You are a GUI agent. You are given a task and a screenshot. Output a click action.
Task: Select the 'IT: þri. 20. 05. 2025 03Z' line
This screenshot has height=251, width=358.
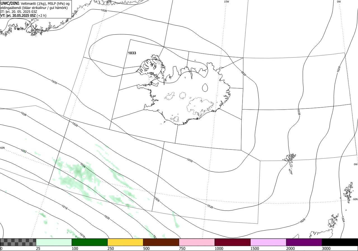point(19,11)
